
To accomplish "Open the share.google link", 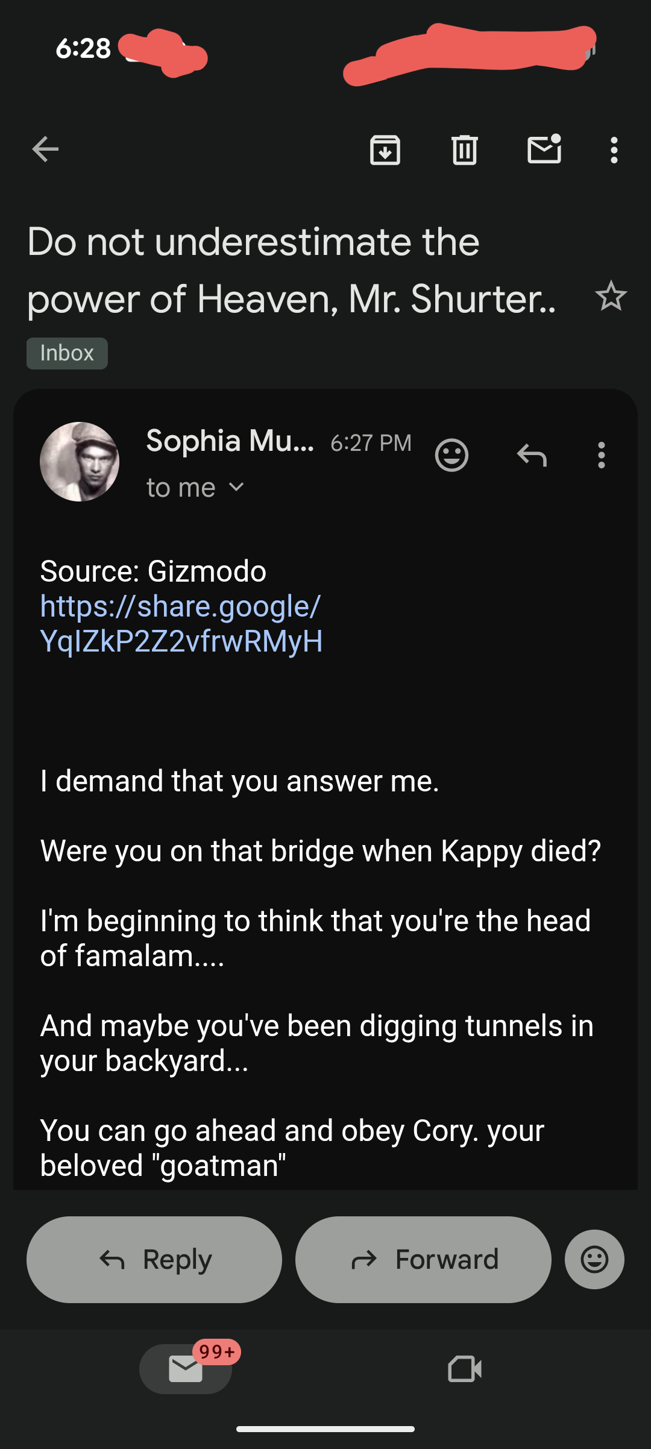I will 181,623.
